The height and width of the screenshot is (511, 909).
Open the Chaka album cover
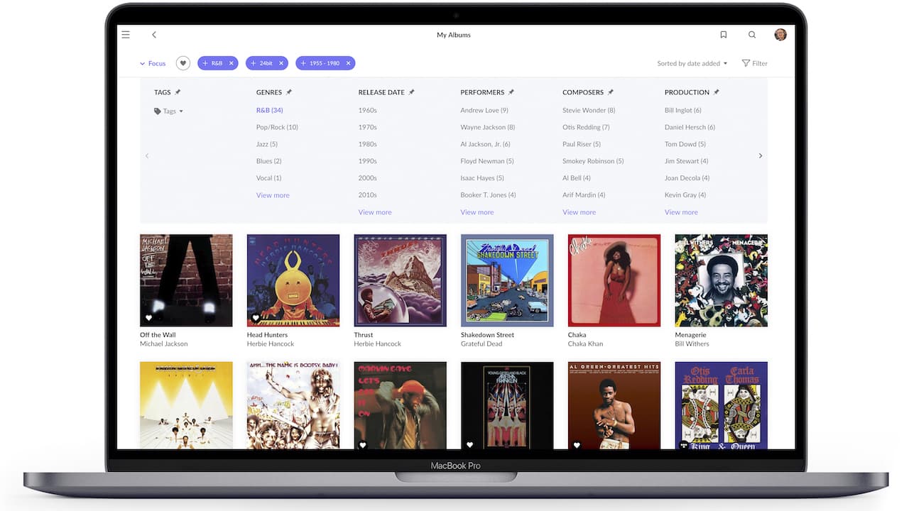coord(614,280)
